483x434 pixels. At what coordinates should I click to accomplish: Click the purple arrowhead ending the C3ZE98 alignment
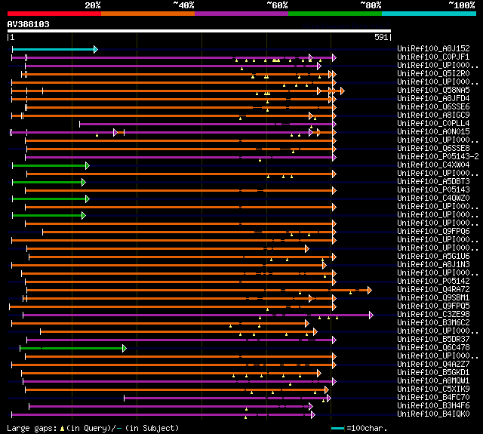pyautogui.click(x=371, y=315)
